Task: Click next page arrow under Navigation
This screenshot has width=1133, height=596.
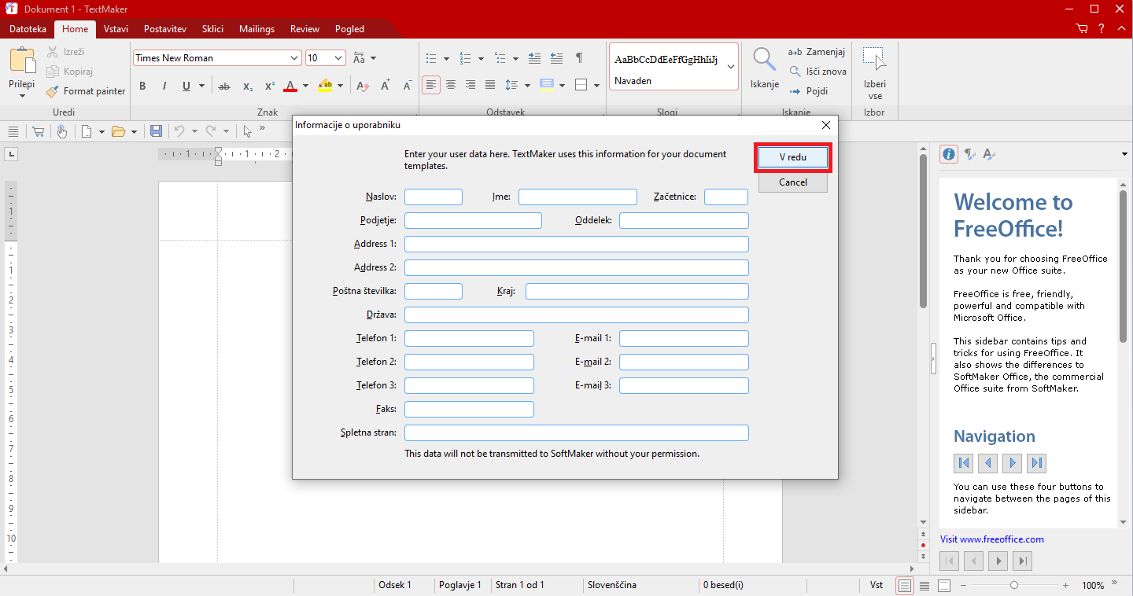Action: (1013, 463)
